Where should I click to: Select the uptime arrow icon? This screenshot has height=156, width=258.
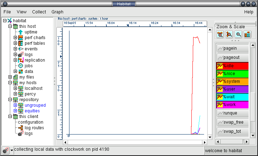[x=20, y=32]
